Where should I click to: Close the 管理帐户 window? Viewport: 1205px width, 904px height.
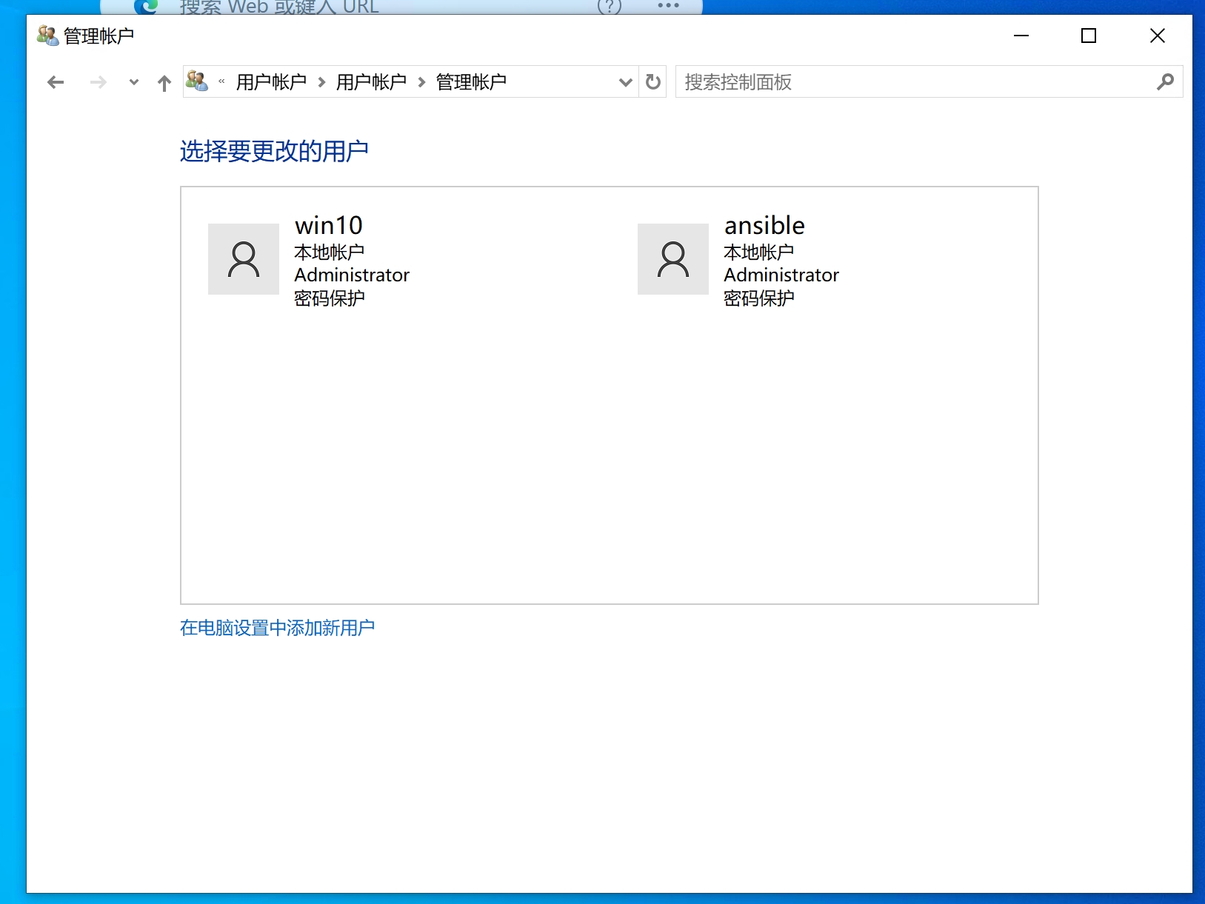tap(1158, 36)
